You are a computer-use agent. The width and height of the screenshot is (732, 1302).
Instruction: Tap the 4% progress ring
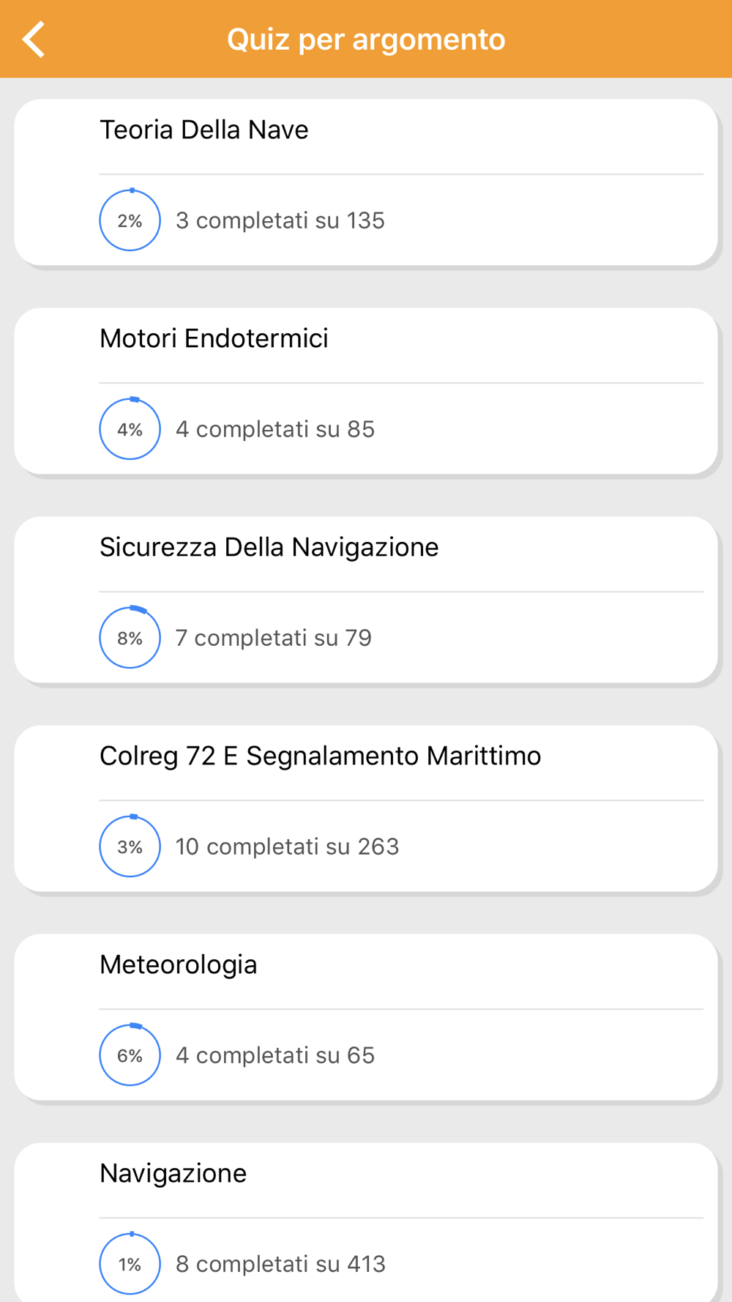(x=130, y=429)
